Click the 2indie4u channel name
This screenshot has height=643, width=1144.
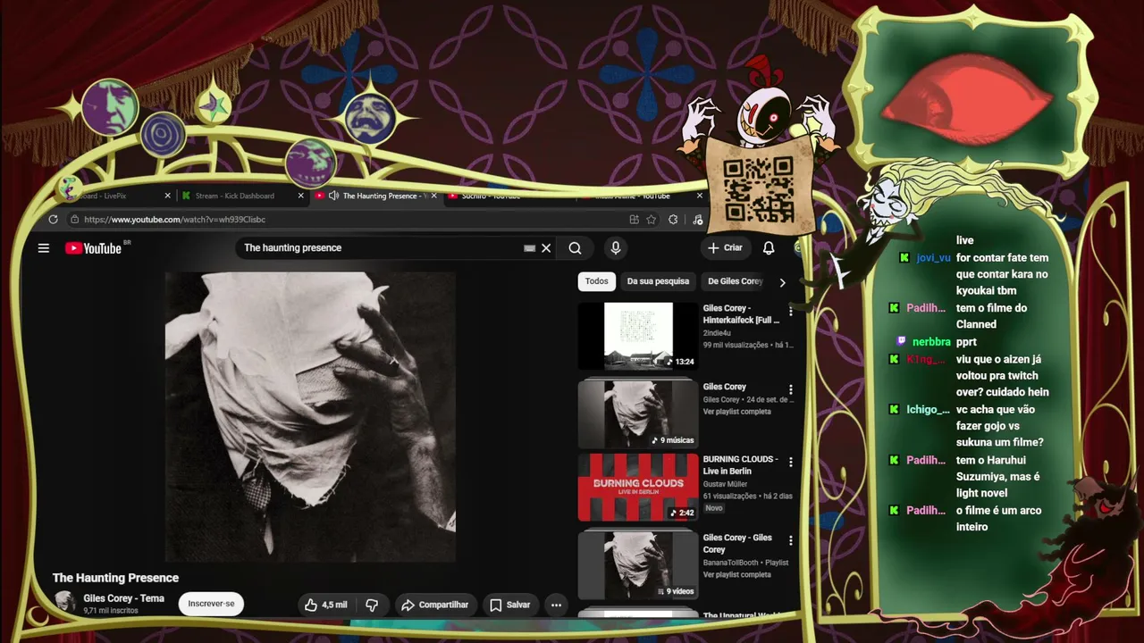point(717,333)
